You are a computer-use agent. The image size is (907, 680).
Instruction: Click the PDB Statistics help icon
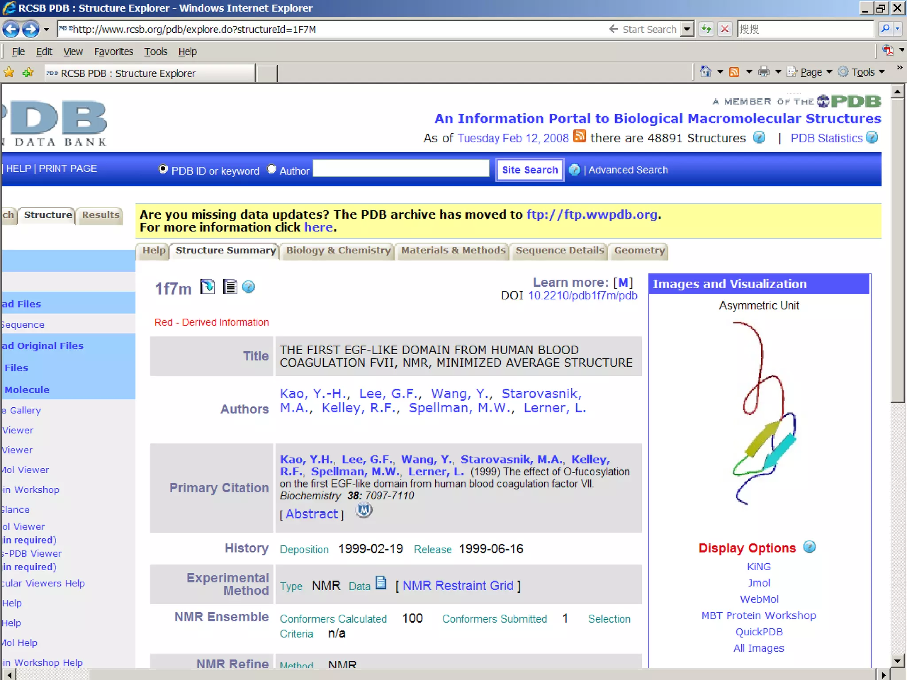(872, 138)
